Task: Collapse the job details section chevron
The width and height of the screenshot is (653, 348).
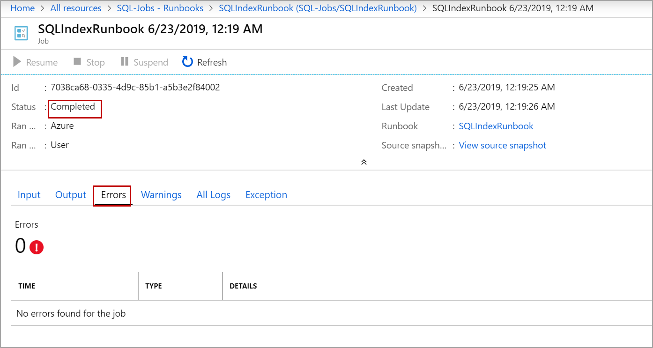Action: 364,162
